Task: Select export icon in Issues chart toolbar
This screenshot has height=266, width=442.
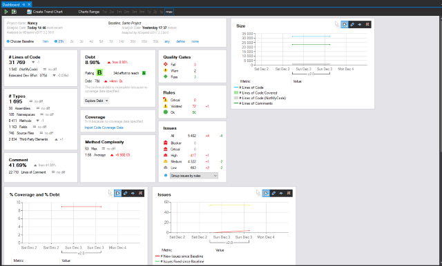Action: click(266, 193)
